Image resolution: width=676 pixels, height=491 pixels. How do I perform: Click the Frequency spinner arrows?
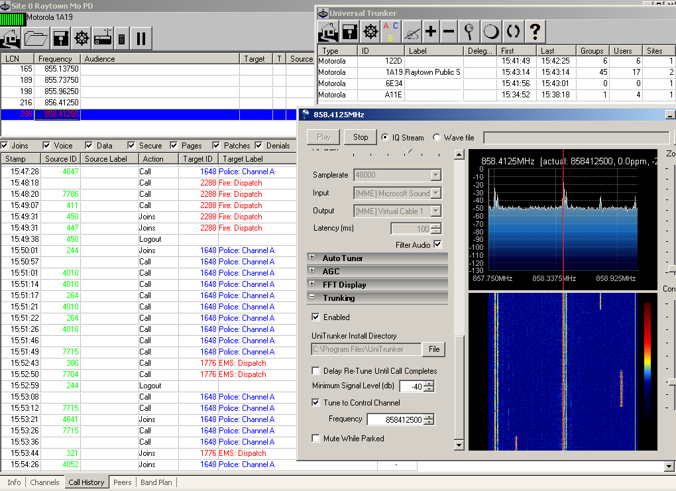[x=430, y=419]
